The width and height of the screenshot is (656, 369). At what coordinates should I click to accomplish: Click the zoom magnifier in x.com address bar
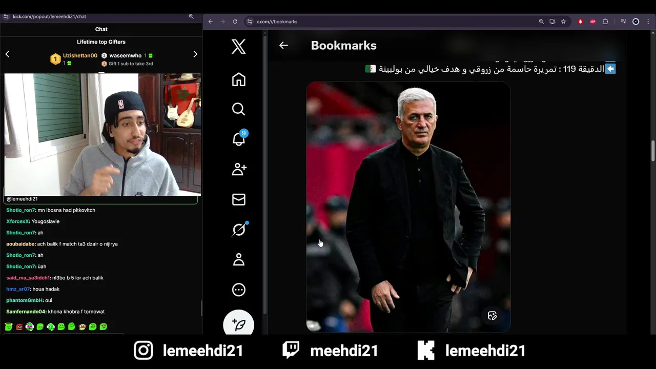(541, 22)
